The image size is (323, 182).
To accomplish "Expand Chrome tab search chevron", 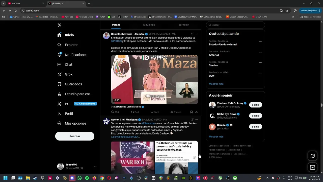I will point(3,3).
